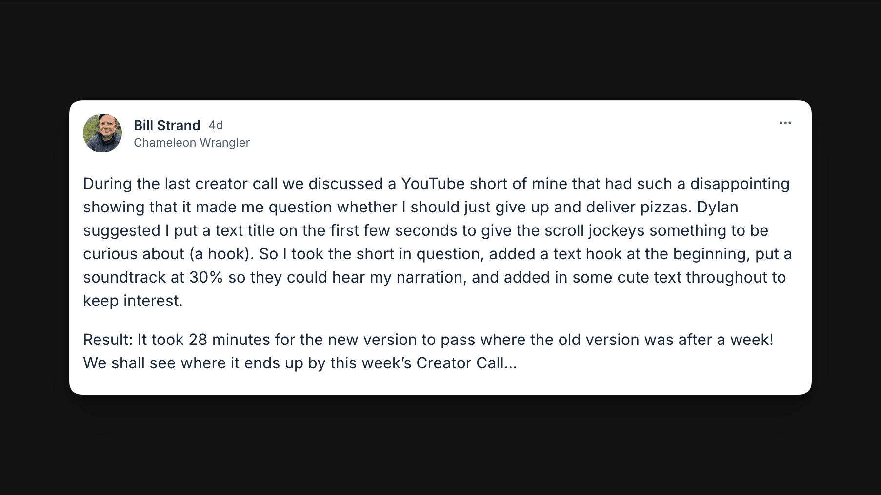Click the capitalized Creator Call… ending text
The width and height of the screenshot is (881, 495).
coord(466,363)
